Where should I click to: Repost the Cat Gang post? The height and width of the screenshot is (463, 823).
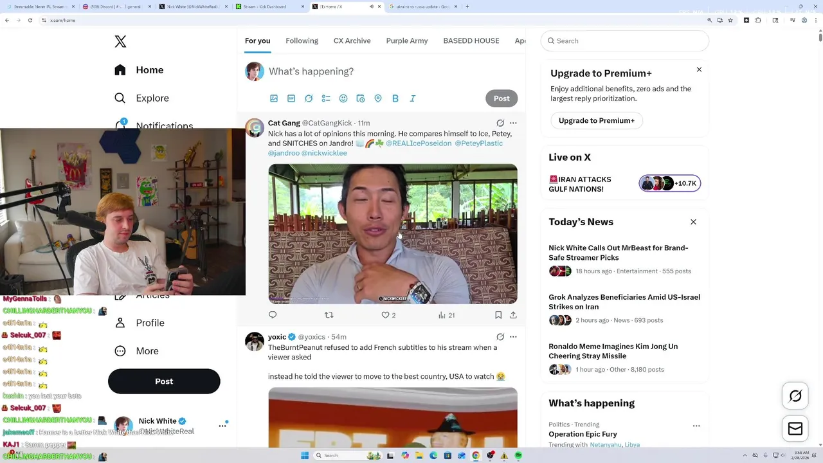[329, 315]
